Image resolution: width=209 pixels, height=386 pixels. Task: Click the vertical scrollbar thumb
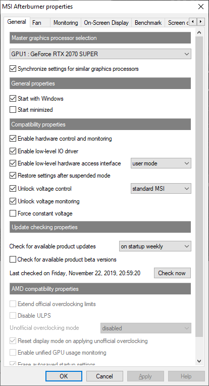[x=199, y=187]
